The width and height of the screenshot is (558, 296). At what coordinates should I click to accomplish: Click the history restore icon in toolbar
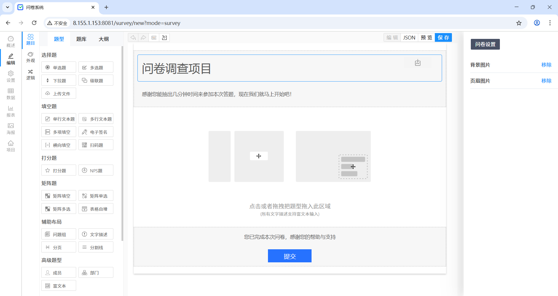point(164,37)
